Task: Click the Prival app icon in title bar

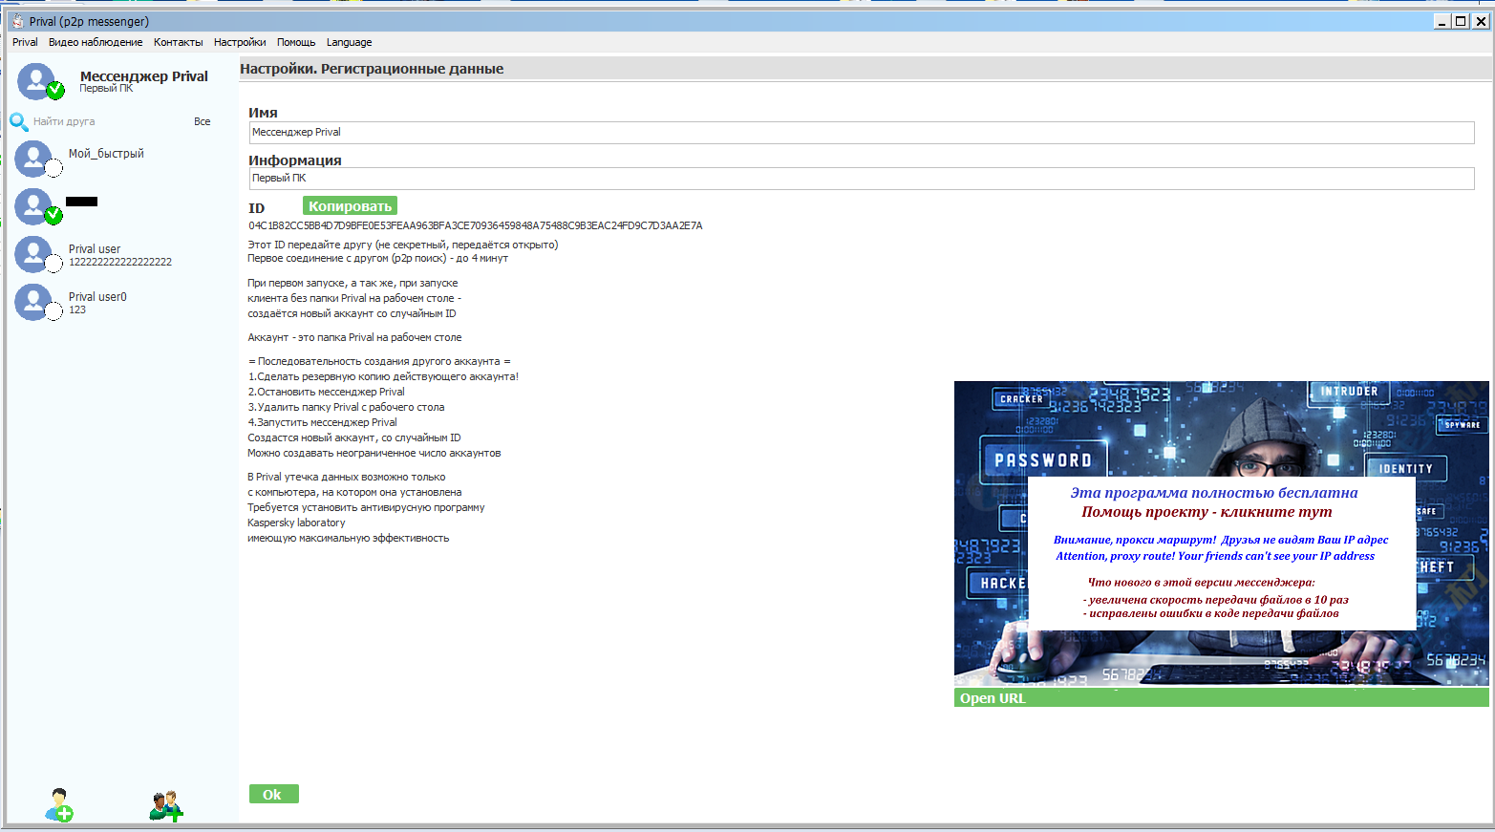Action: [17, 21]
